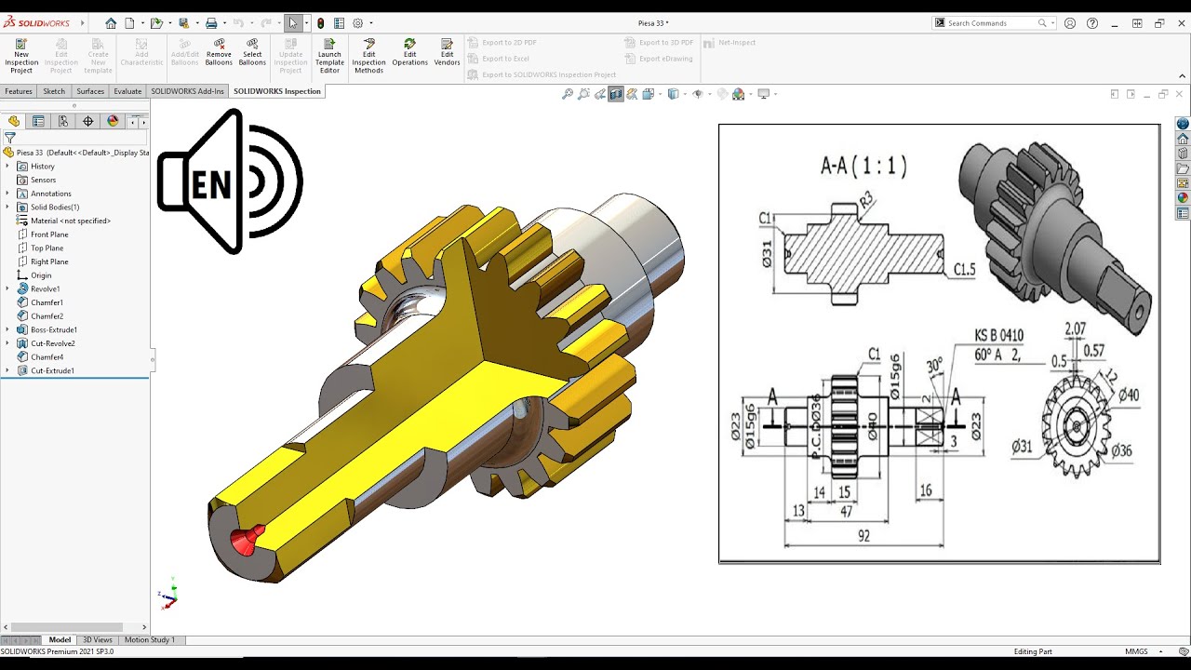Open dropdown arrow next to Select cursor

pyautogui.click(x=306, y=23)
